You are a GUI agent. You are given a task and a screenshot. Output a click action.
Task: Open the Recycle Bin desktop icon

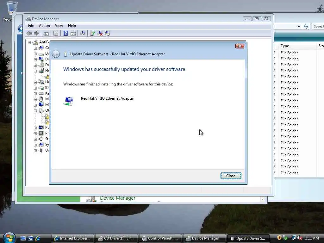[12, 11]
